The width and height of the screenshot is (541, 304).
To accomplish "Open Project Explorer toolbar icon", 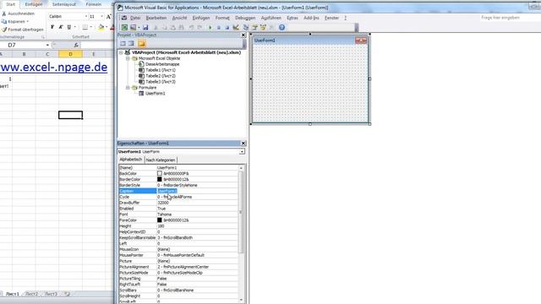I will (x=246, y=27).
